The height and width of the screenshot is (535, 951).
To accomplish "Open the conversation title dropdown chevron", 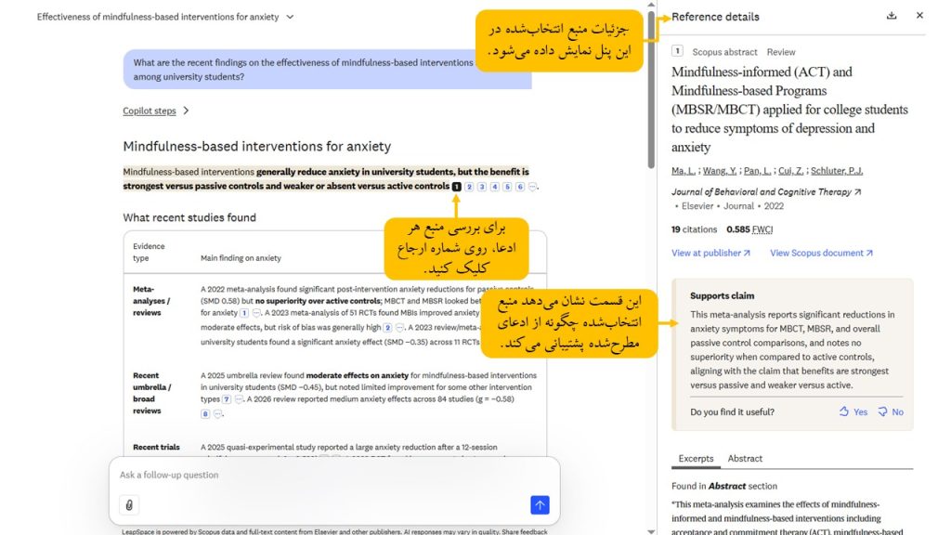I will coord(290,17).
